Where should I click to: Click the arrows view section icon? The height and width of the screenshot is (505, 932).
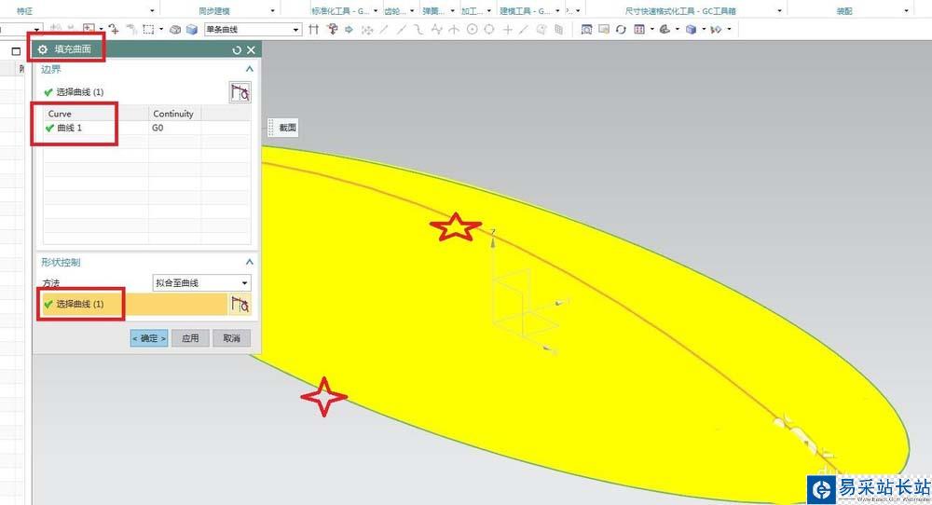(x=716, y=29)
